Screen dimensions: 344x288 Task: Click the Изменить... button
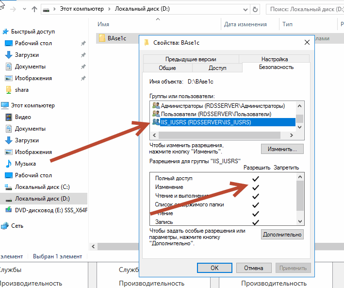coord(282,149)
